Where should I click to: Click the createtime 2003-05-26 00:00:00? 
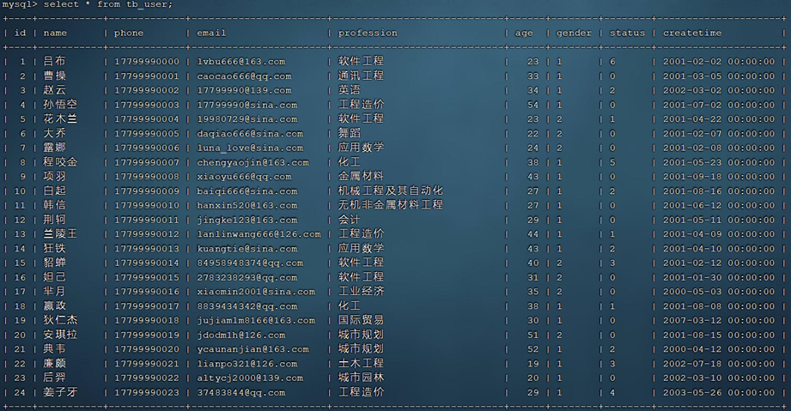coord(718,392)
